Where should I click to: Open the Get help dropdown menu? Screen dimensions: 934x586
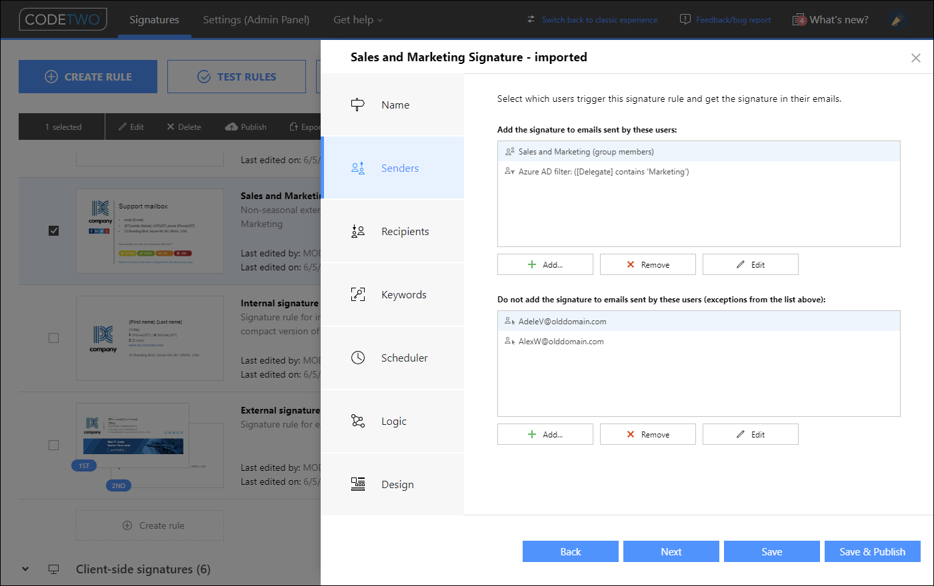[358, 20]
